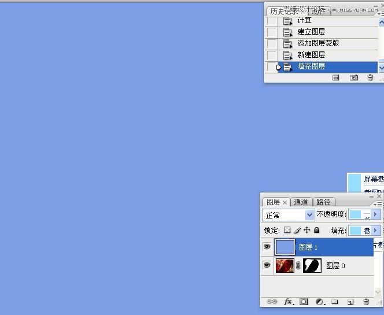Delete the current history state via trash icon
Image resolution: width=384 pixels, height=315 pixels.
coord(370,77)
